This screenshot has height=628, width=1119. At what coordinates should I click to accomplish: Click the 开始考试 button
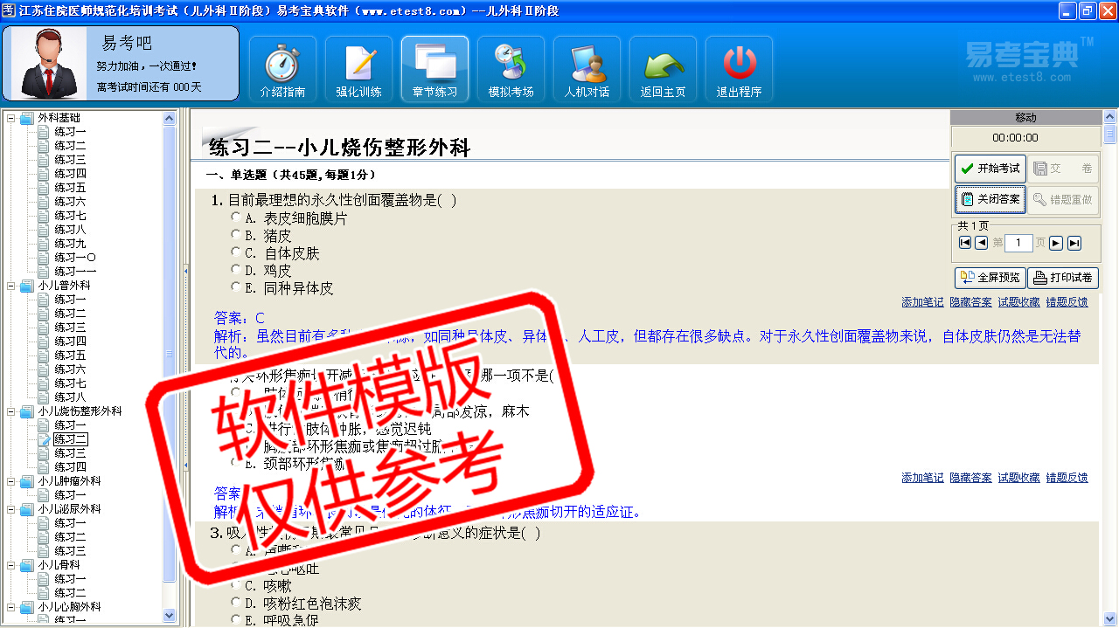990,169
